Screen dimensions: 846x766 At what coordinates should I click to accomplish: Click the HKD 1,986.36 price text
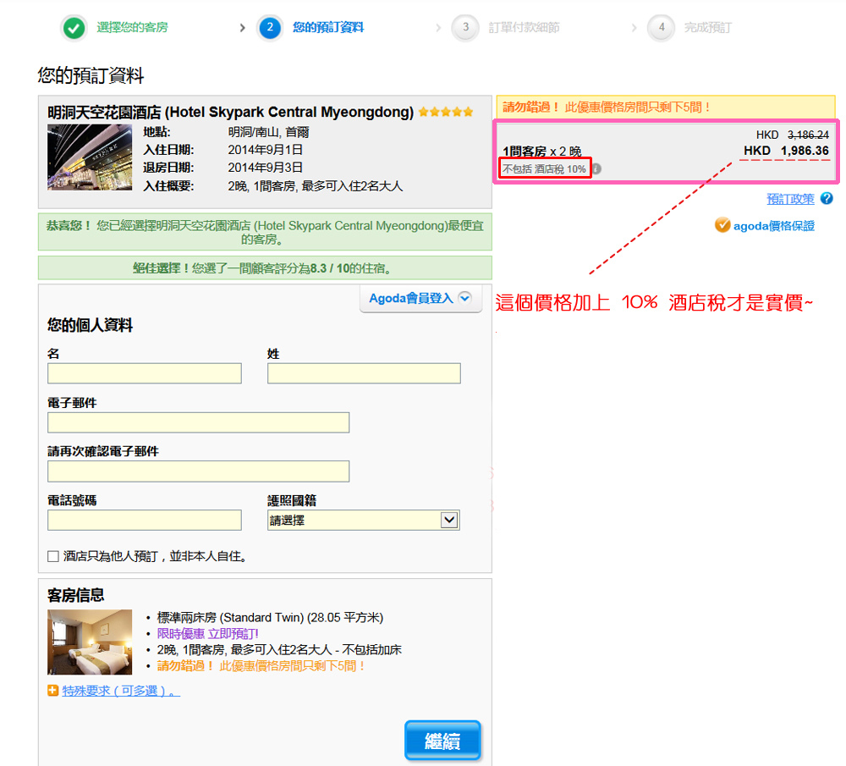(786, 151)
